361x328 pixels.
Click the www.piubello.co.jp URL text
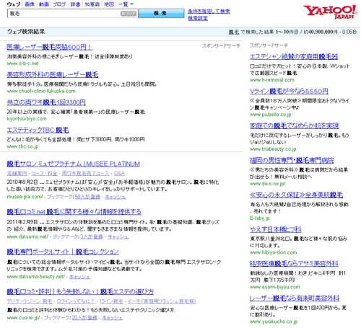[x=271, y=115]
